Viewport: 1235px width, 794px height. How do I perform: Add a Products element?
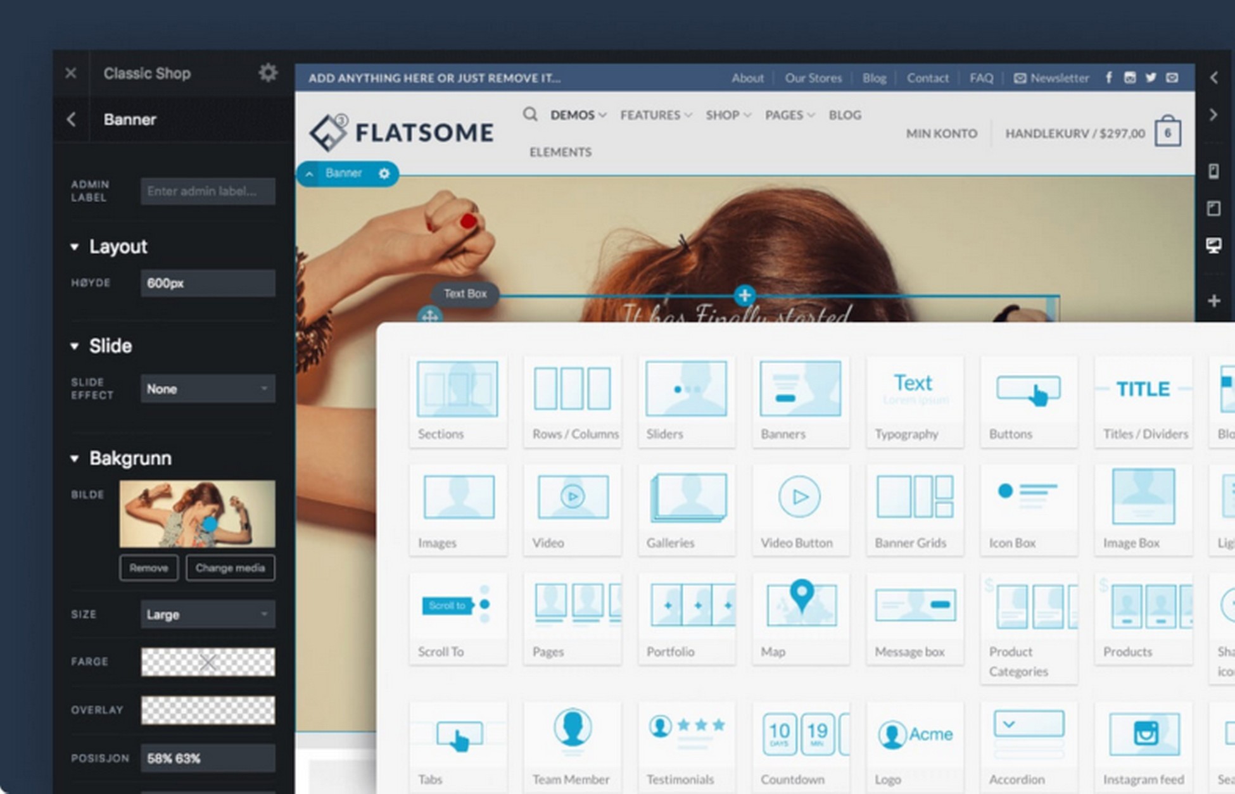coord(1143,619)
